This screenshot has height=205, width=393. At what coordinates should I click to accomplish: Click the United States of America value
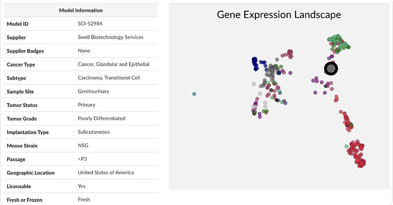coord(106,173)
